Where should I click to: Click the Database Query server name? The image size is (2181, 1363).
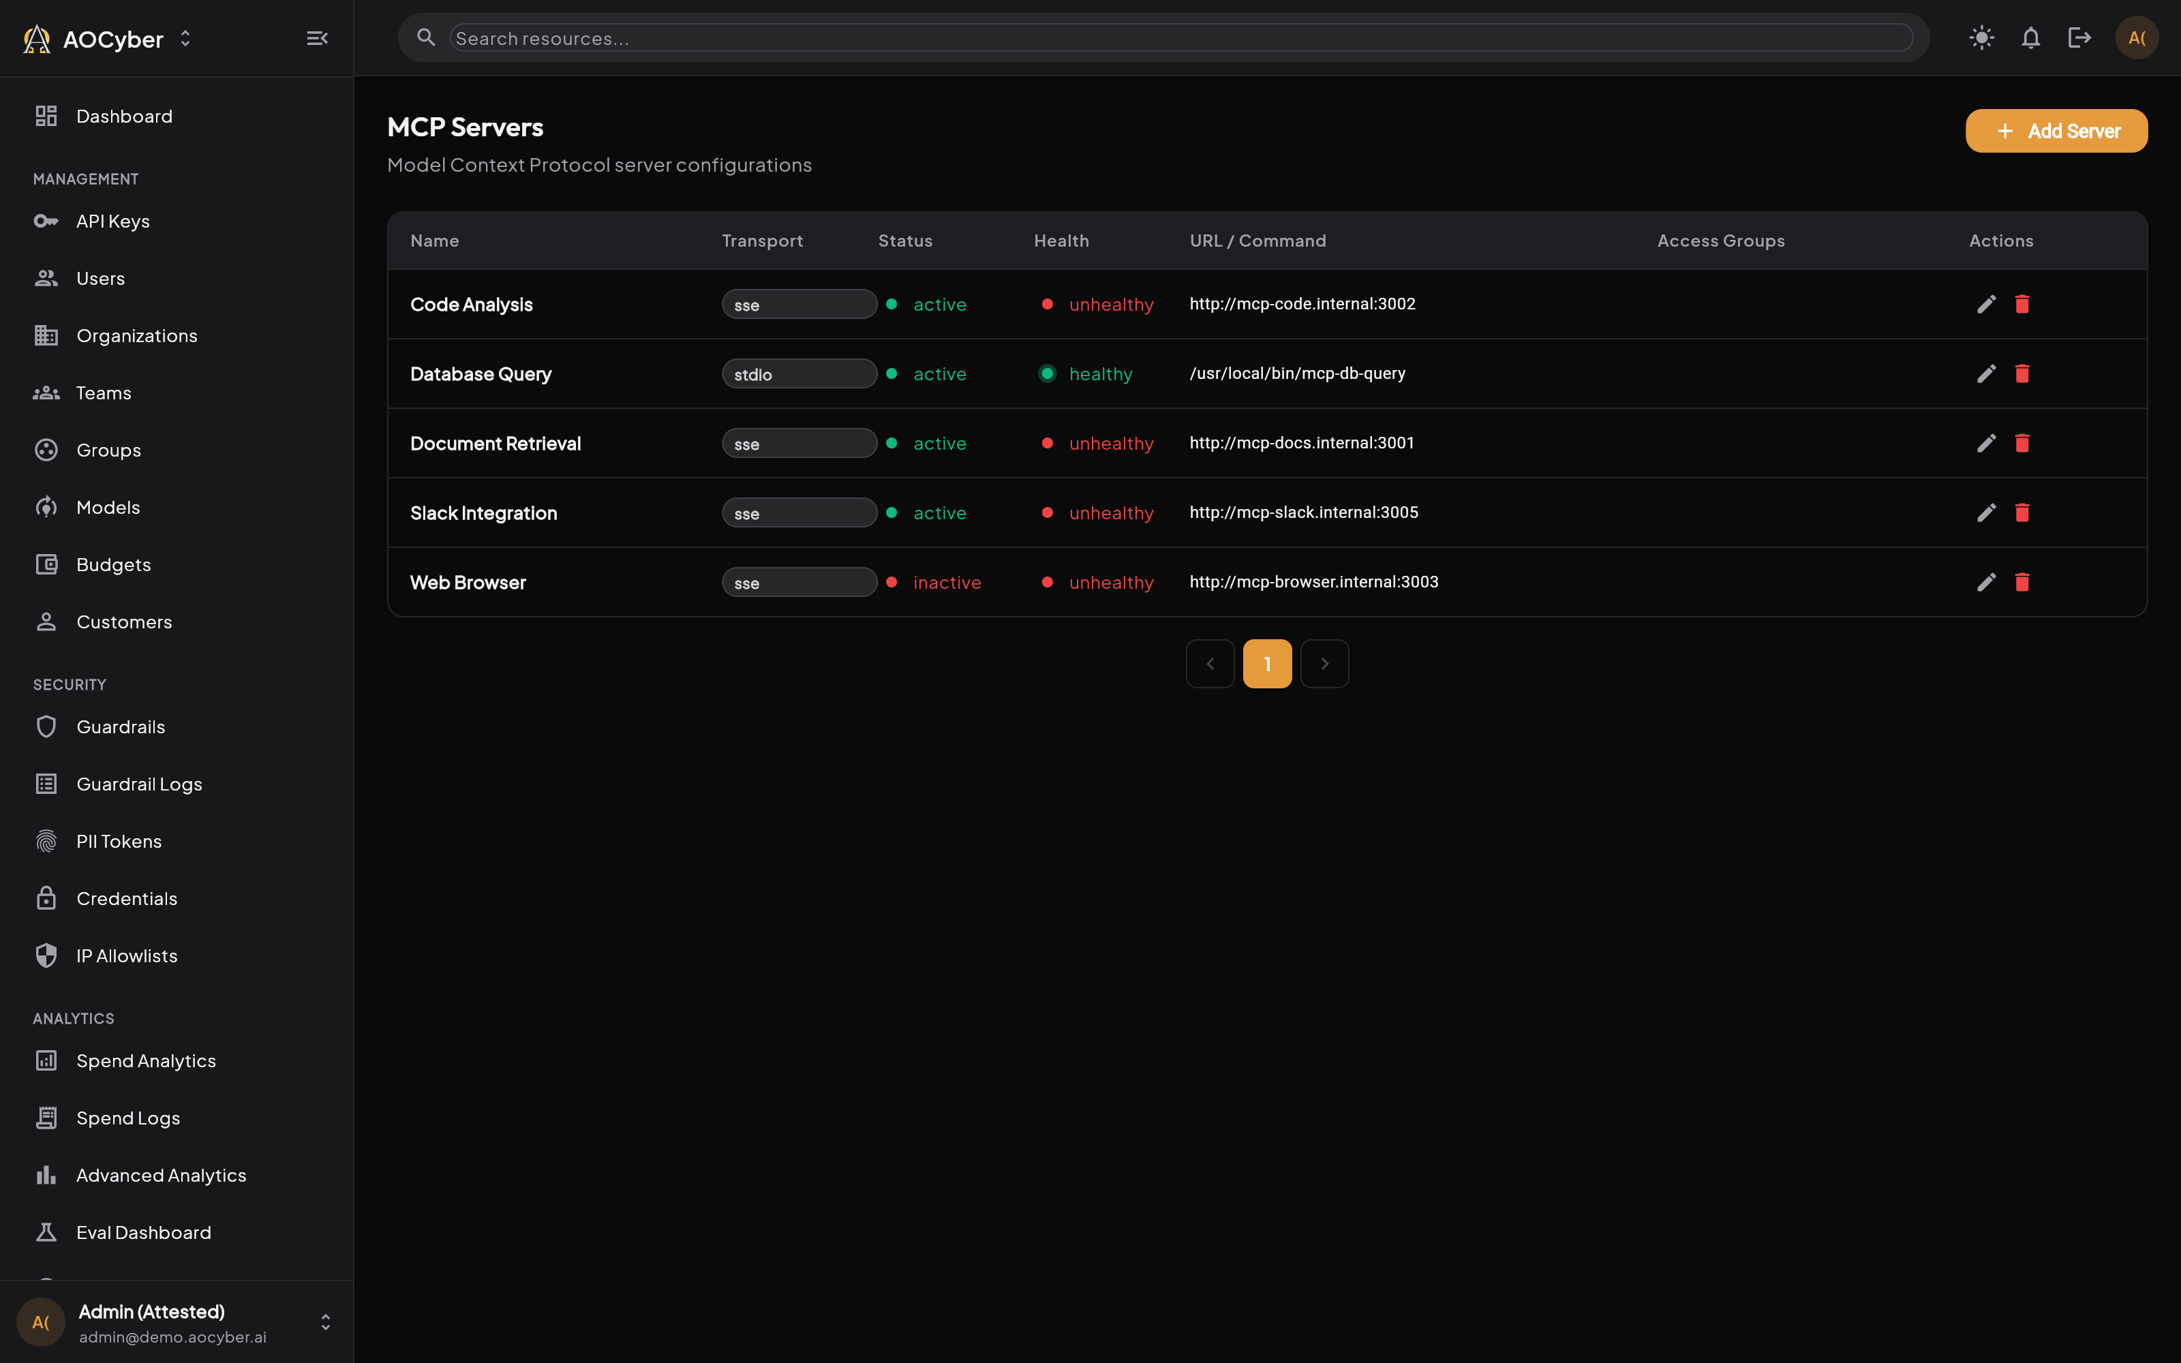(x=481, y=374)
